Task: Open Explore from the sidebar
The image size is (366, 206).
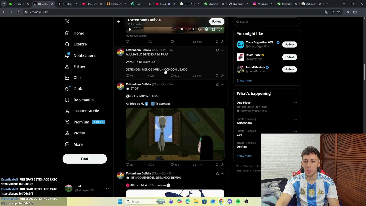Action: tap(76, 44)
